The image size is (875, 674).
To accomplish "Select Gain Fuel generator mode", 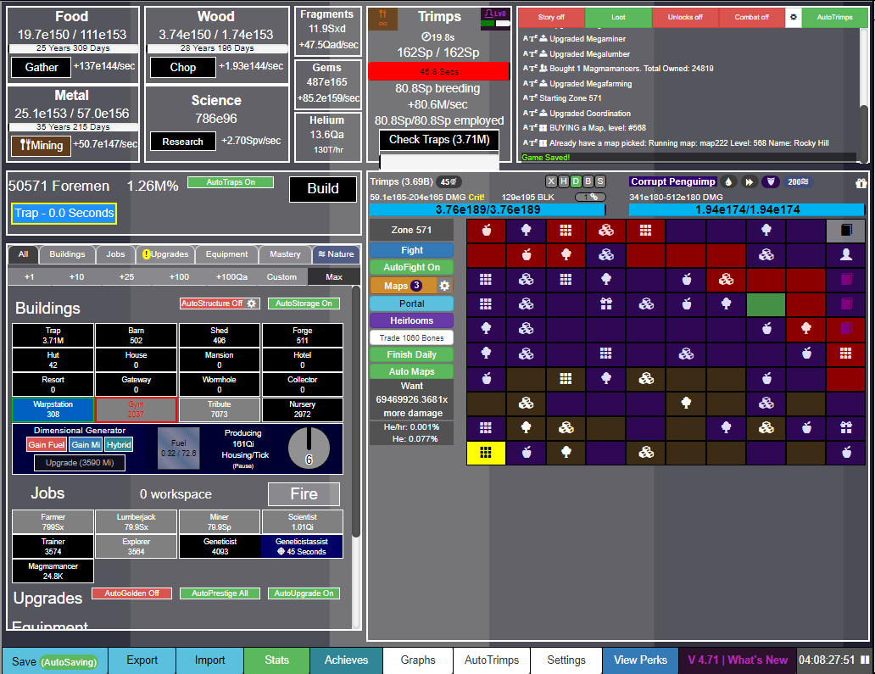I will click(x=47, y=445).
